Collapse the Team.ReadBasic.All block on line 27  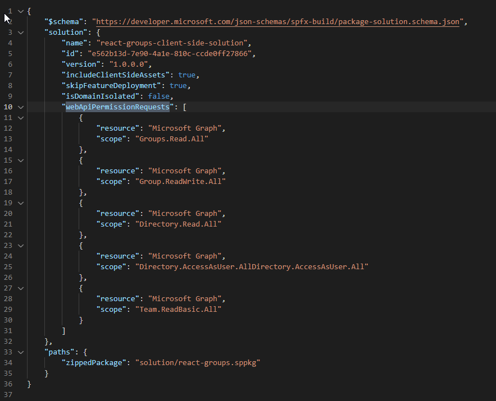pos(20,288)
